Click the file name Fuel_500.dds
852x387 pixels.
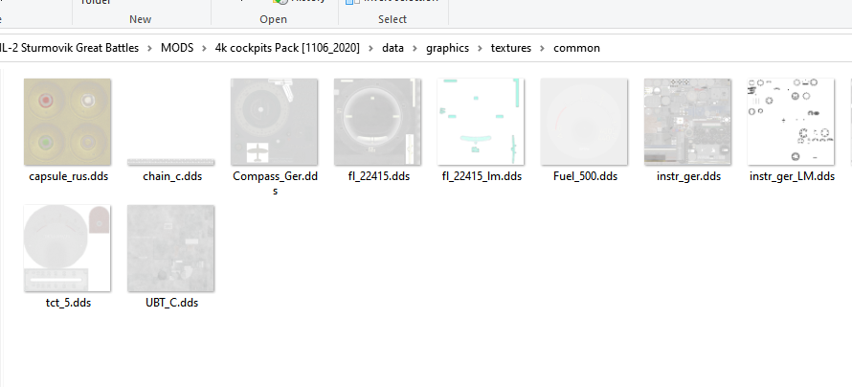585,176
